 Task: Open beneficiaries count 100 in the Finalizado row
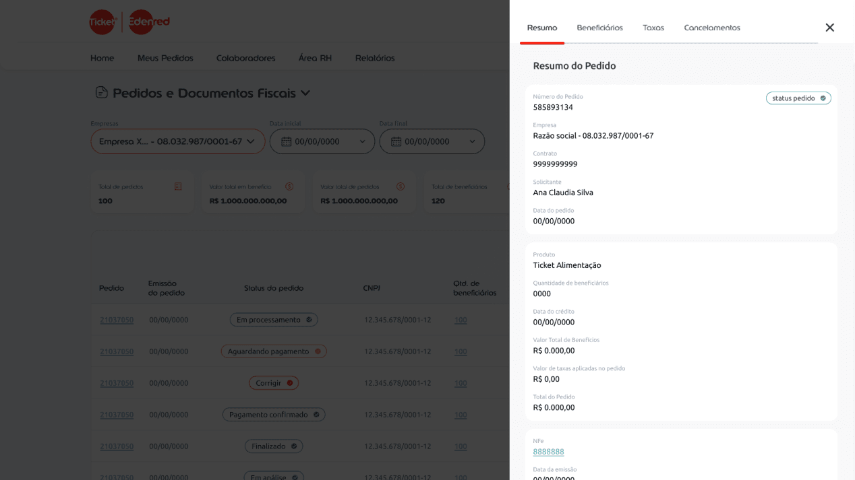coord(461,446)
